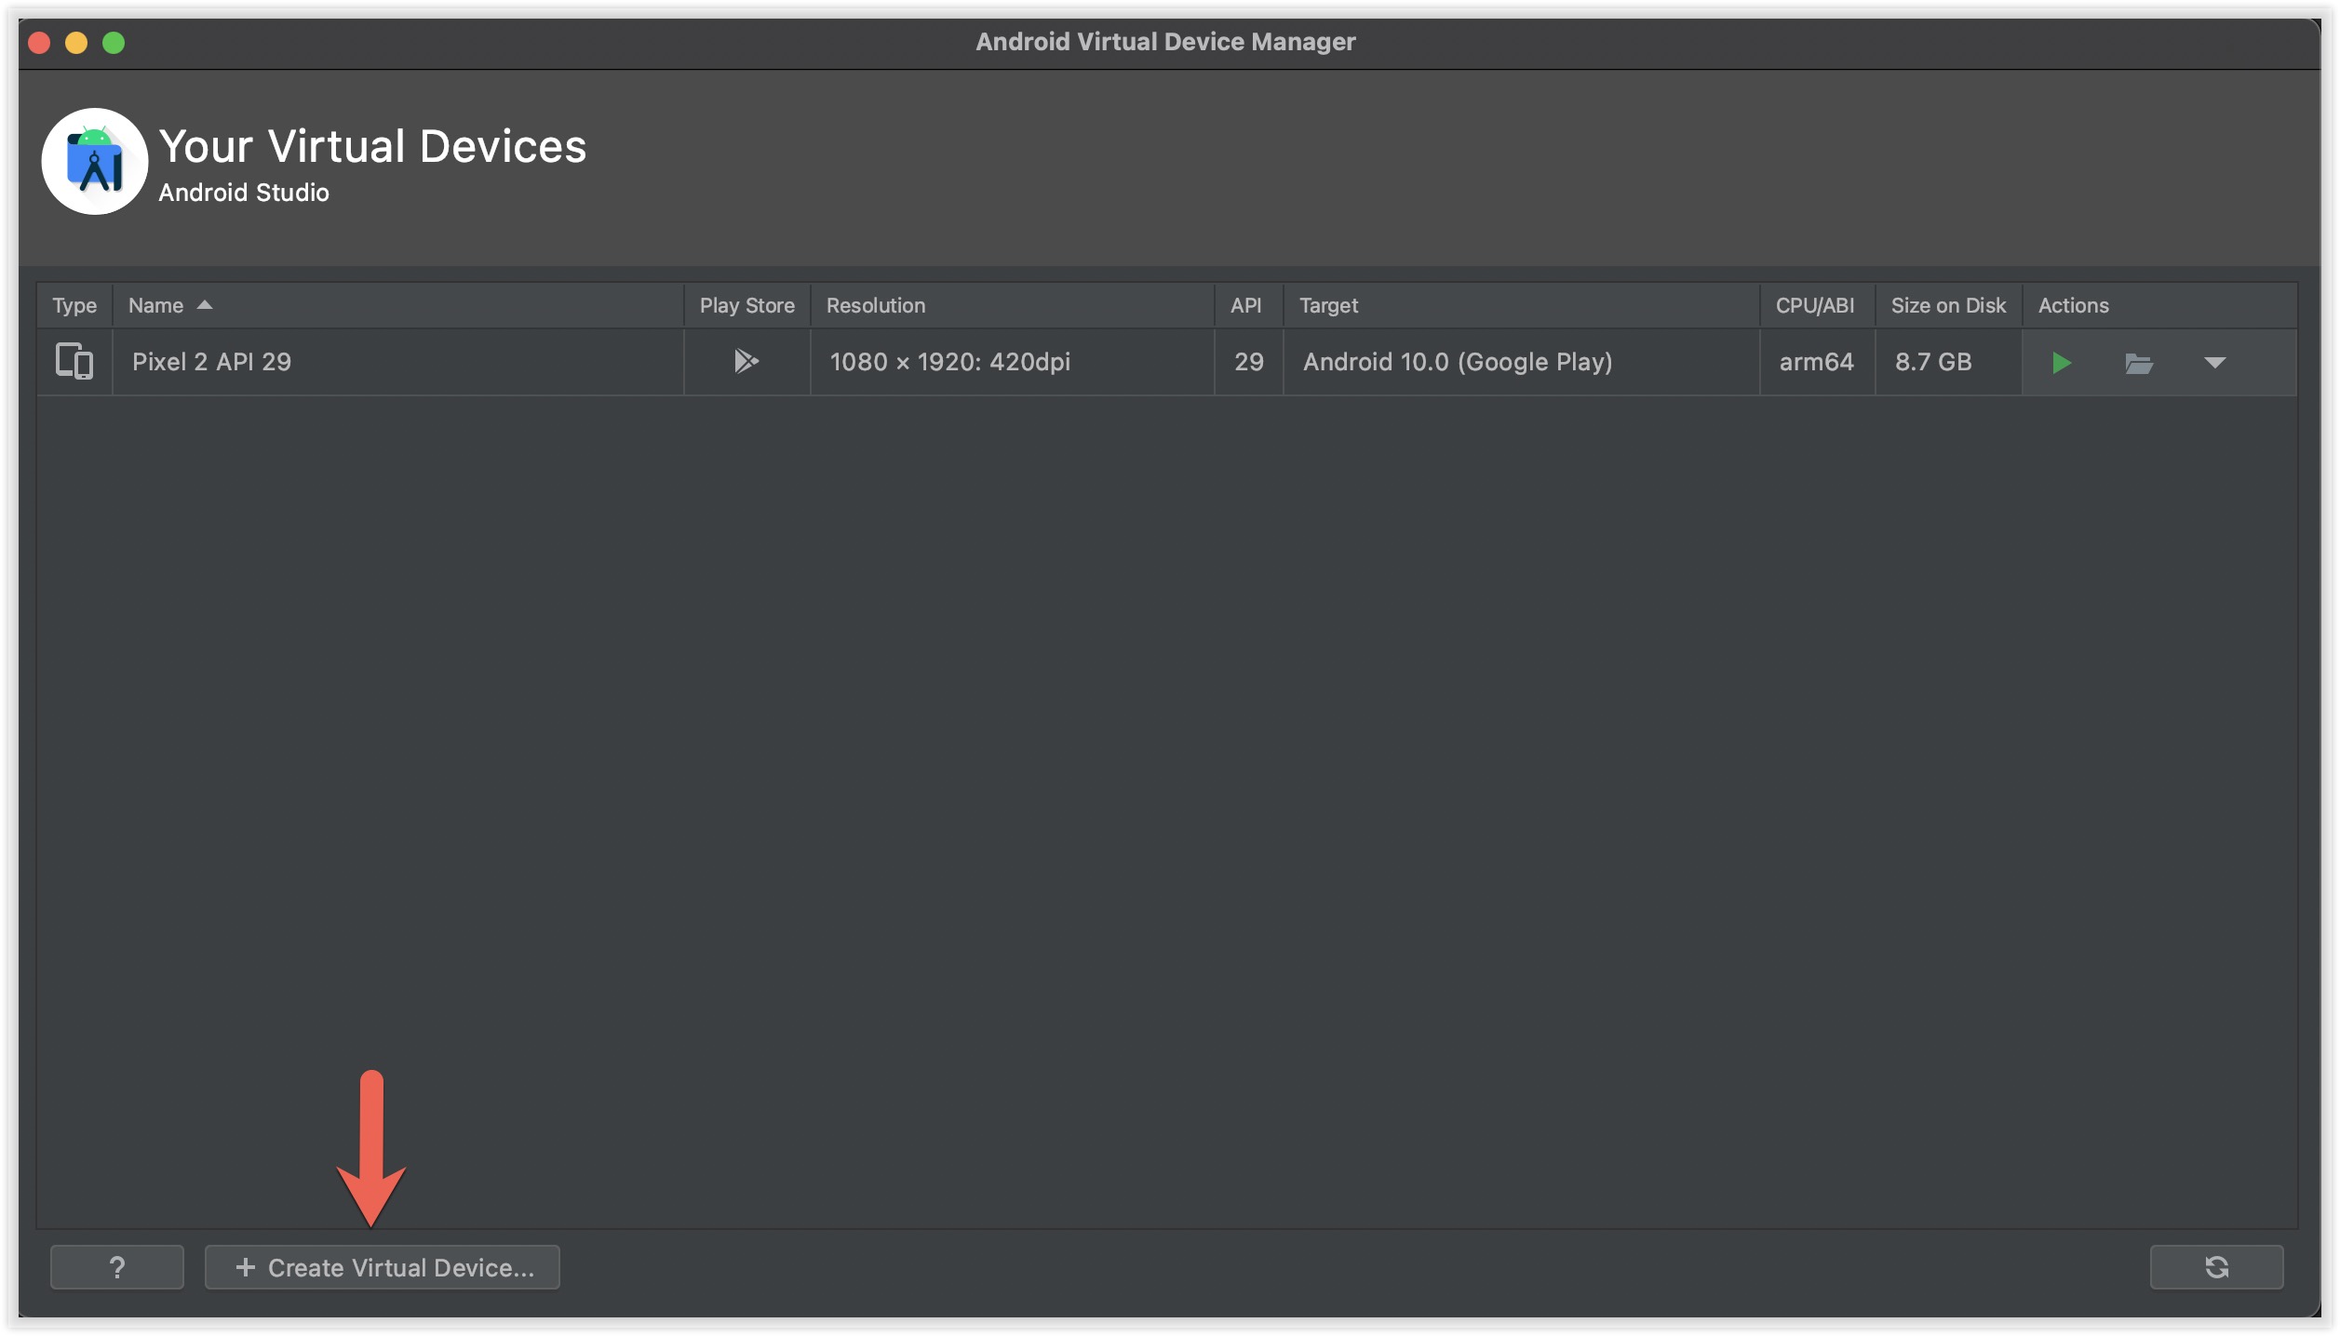Click the Play Store column header
The image size is (2340, 1336).
(x=746, y=305)
